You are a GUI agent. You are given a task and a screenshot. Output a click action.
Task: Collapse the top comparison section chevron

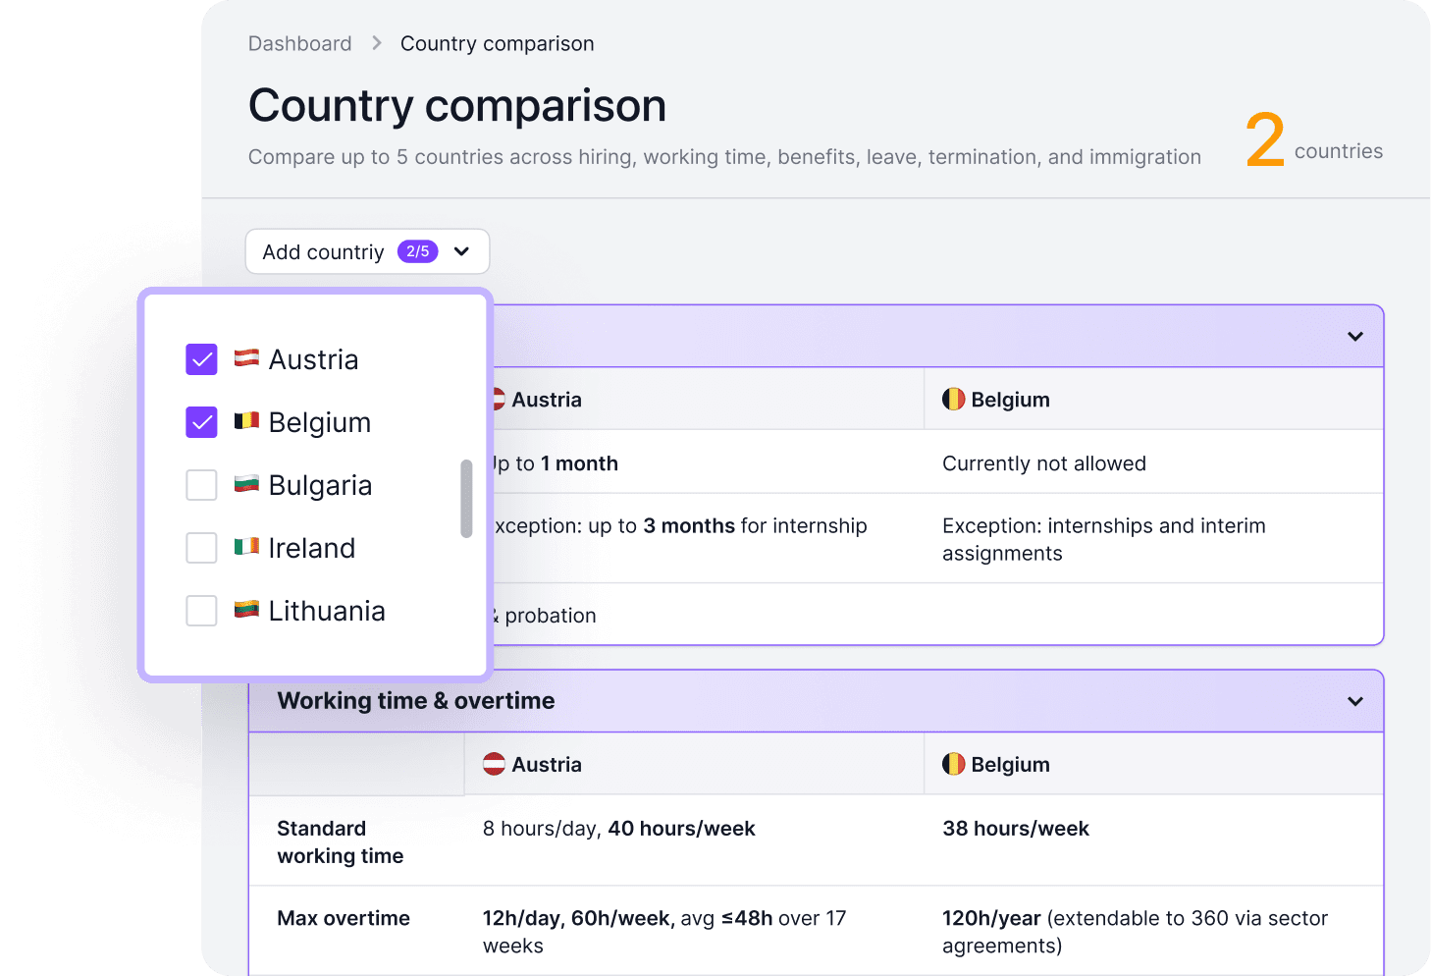tap(1354, 336)
